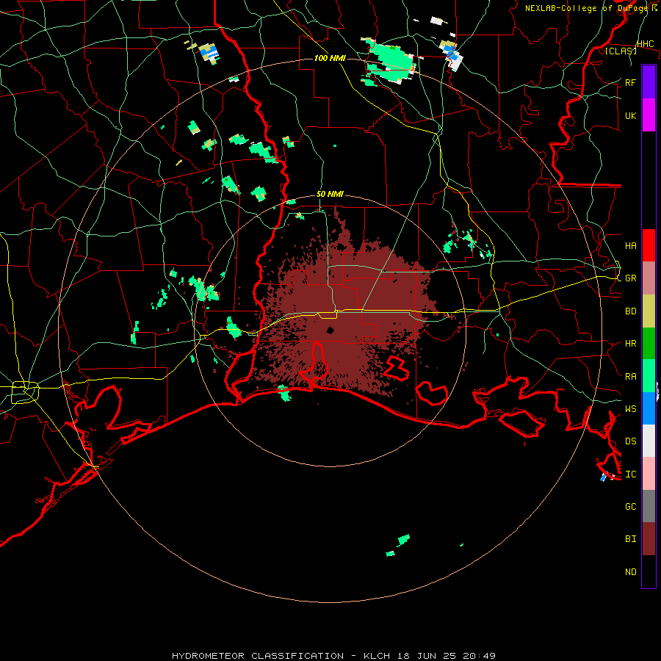This screenshot has height=661, width=661.
Task: Click the GR pink-brown legend swatch
Action: pos(649,278)
